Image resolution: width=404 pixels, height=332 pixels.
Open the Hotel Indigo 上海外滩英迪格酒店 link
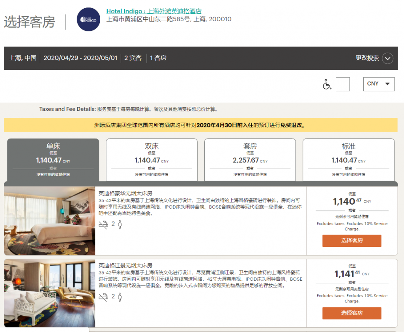(154, 11)
